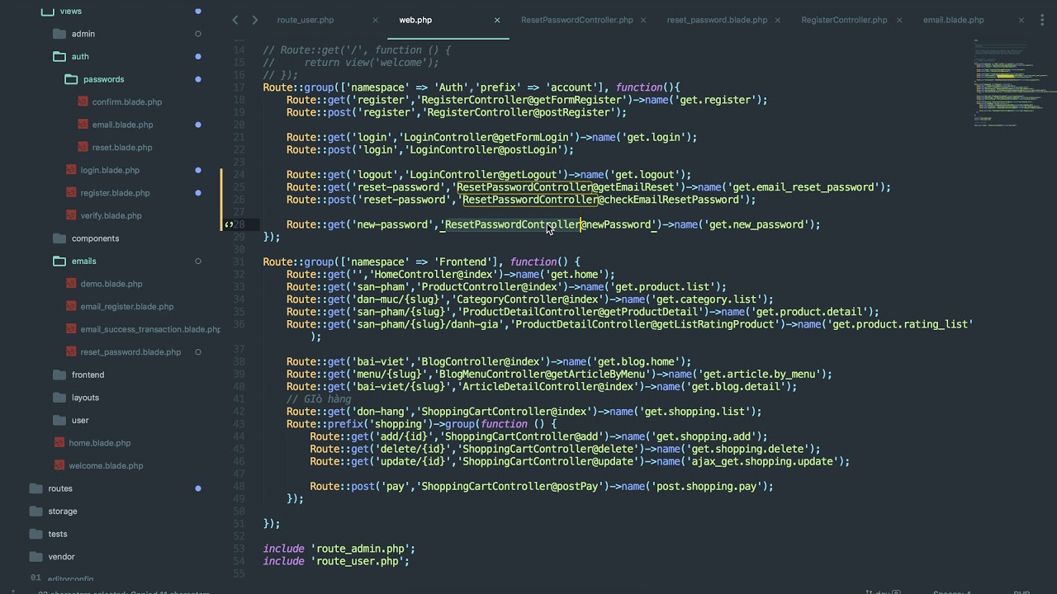Click the confirm.blade.php file icon
1057x594 pixels.
click(x=83, y=102)
